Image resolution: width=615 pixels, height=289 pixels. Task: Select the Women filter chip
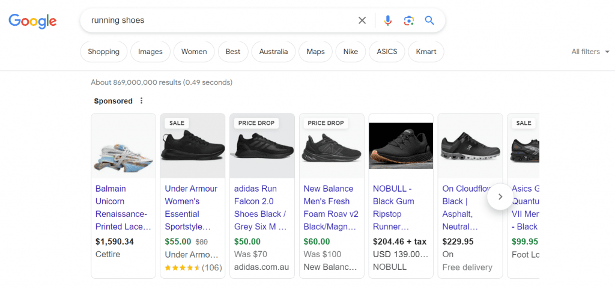pos(194,52)
